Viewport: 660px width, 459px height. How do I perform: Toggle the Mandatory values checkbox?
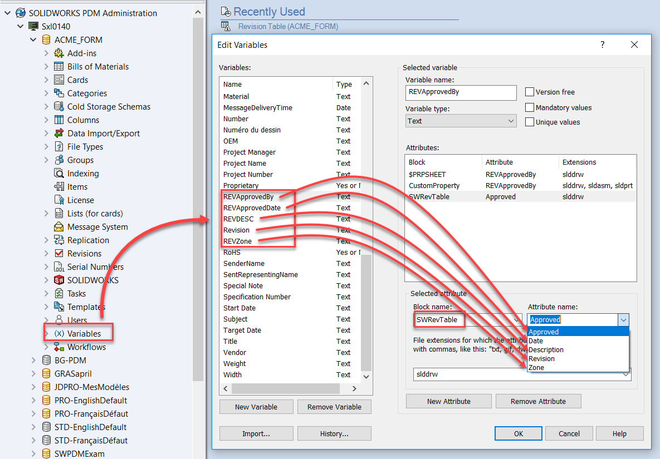pyautogui.click(x=530, y=107)
